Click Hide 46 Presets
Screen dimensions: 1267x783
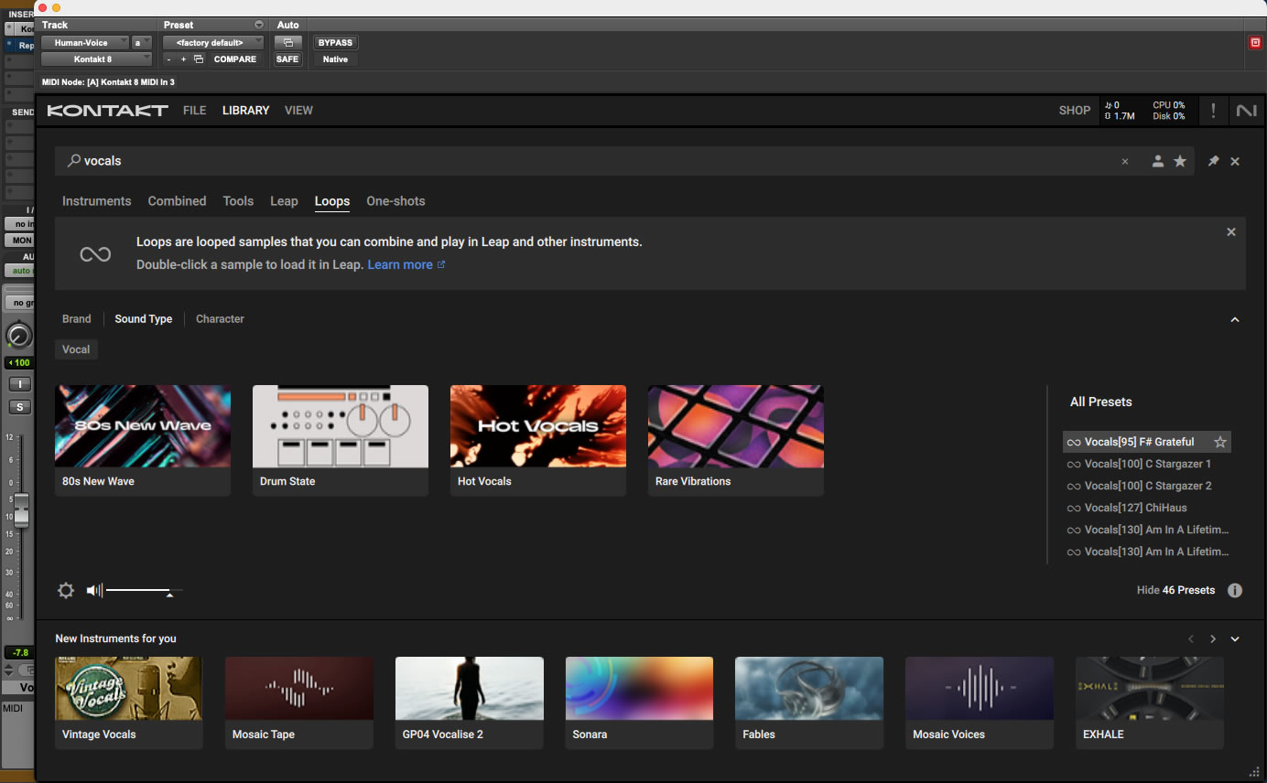click(x=1175, y=590)
